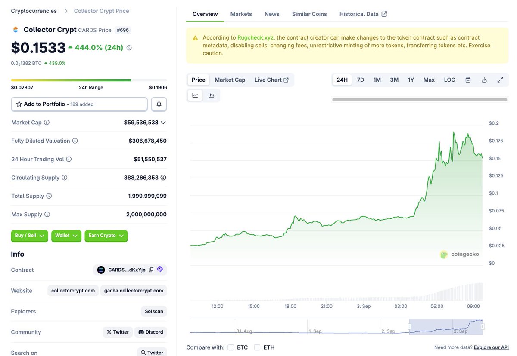Collapse the Market Cap value chevron
517x356 pixels.
click(x=163, y=122)
